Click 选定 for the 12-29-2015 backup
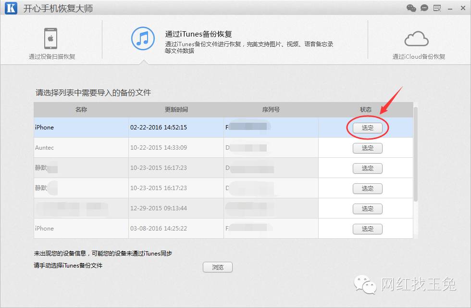471x308 pixels. click(367, 209)
